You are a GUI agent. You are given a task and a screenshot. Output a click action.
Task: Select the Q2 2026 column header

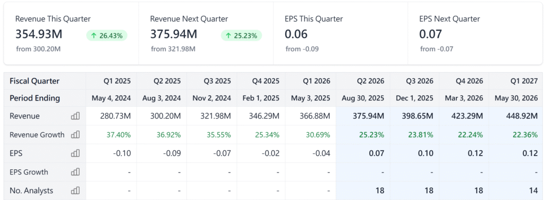click(371, 81)
